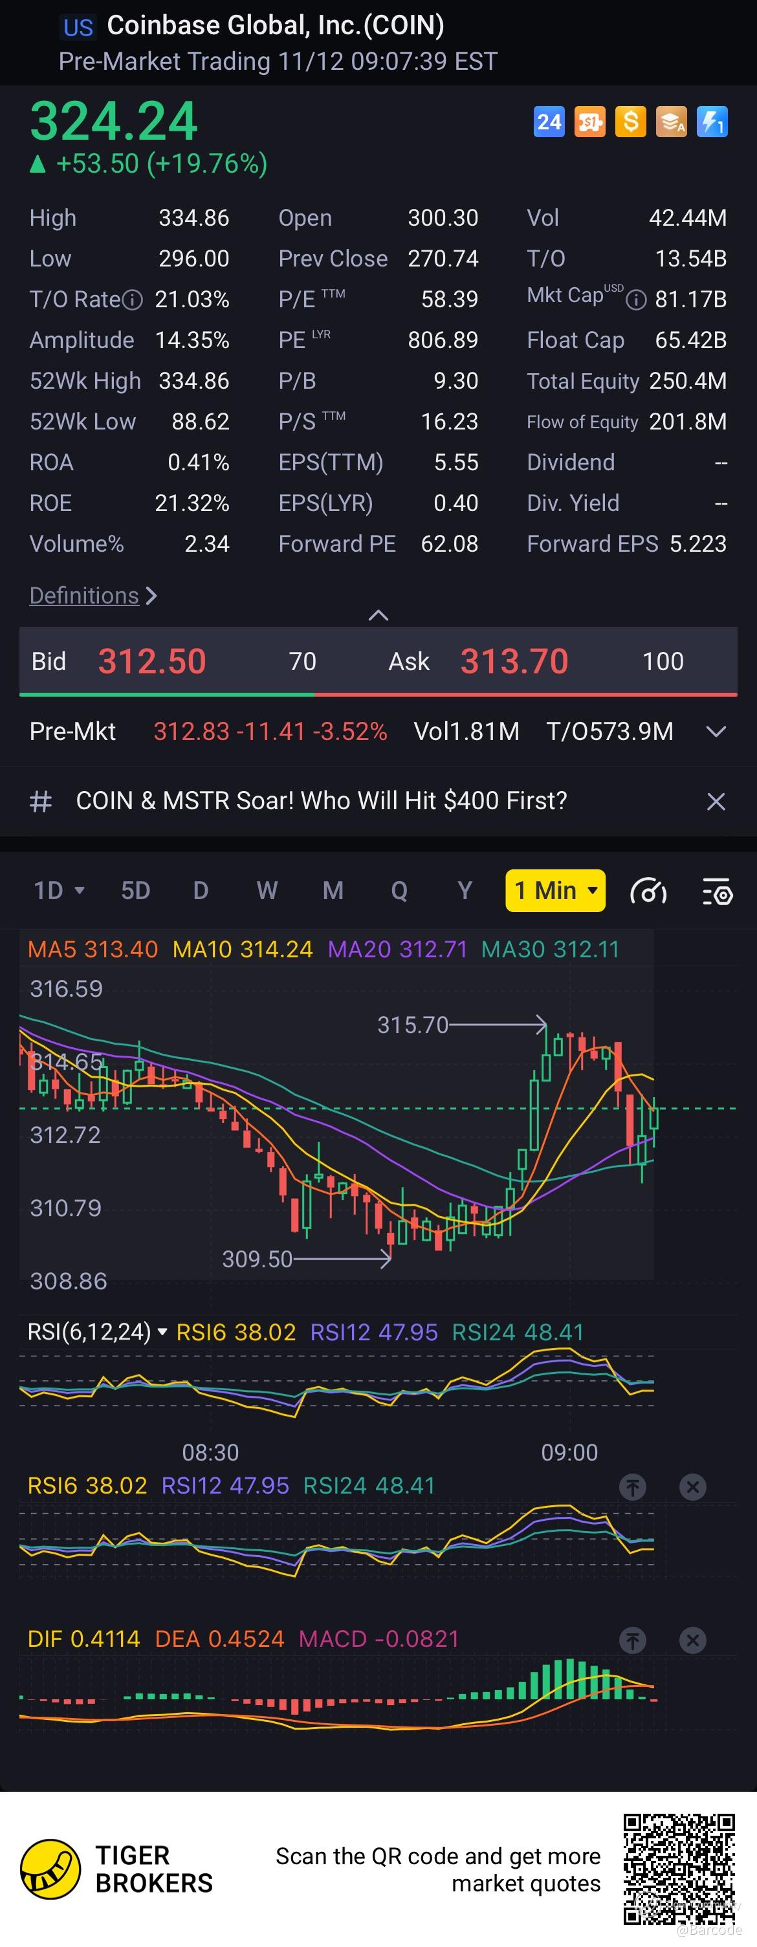Open the COIN & MSTR Soar topic

322,800
